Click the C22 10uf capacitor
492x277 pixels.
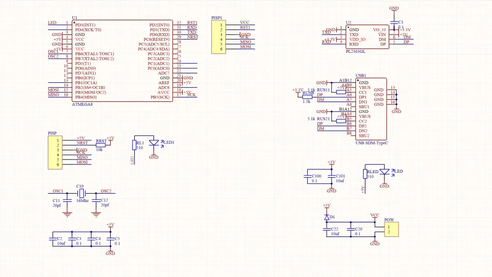(327, 229)
